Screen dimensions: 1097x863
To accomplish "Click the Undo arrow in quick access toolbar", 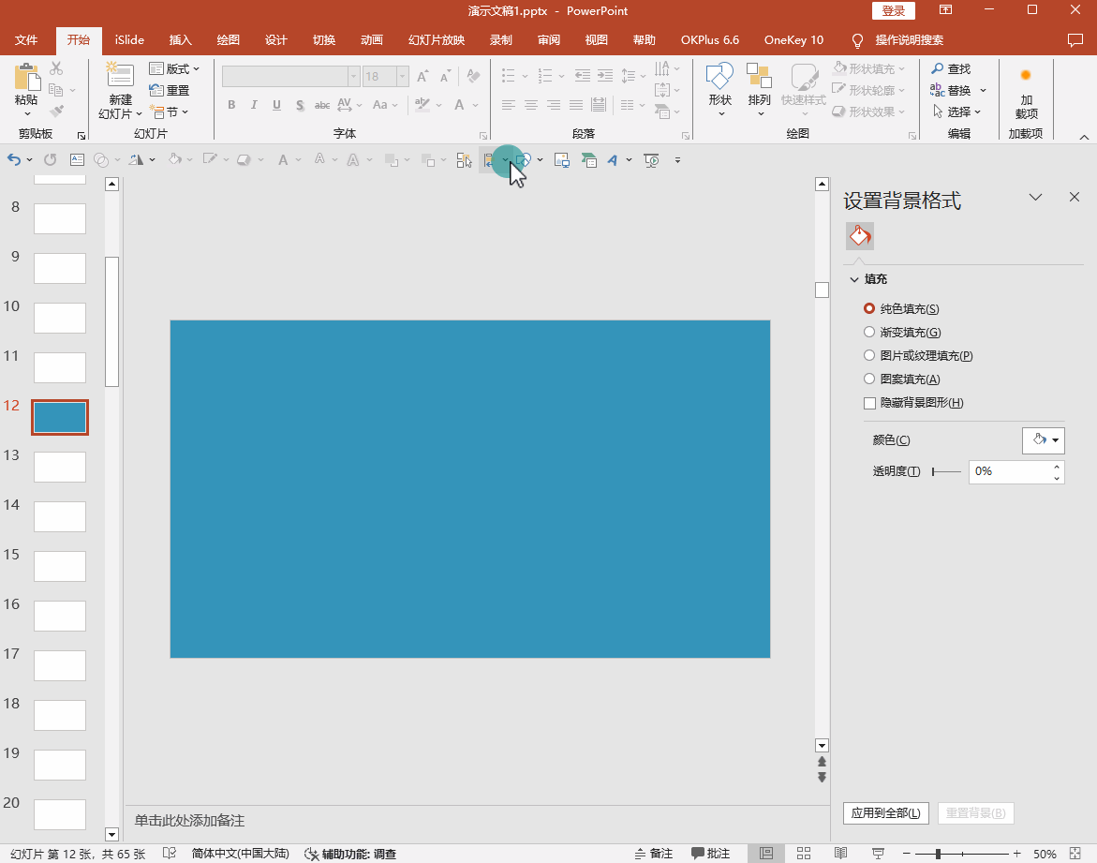I will [14, 160].
